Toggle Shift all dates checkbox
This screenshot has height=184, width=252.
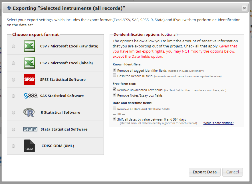point(114,119)
